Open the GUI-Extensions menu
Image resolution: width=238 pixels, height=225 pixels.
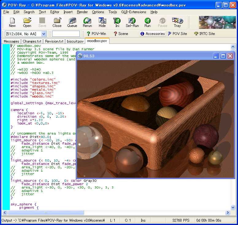tap(134, 12)
